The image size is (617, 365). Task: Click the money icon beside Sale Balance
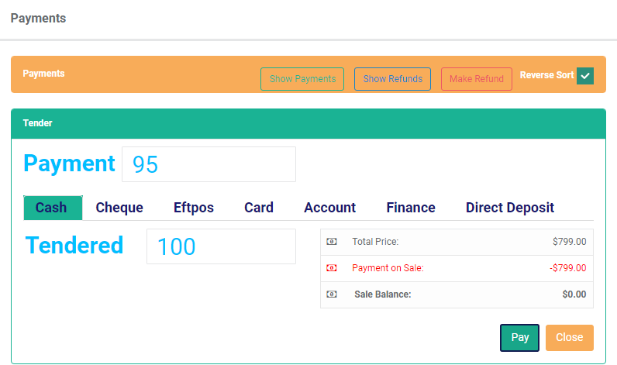[332, 294]
